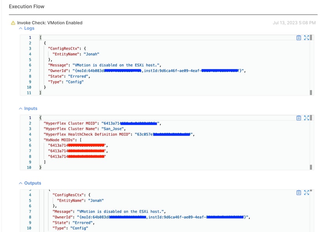Click the Message text in Outputs line 7
324x232 pixels.
(x=120, y=212)
